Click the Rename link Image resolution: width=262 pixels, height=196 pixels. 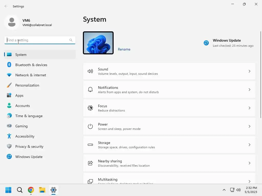pos(124,49)
